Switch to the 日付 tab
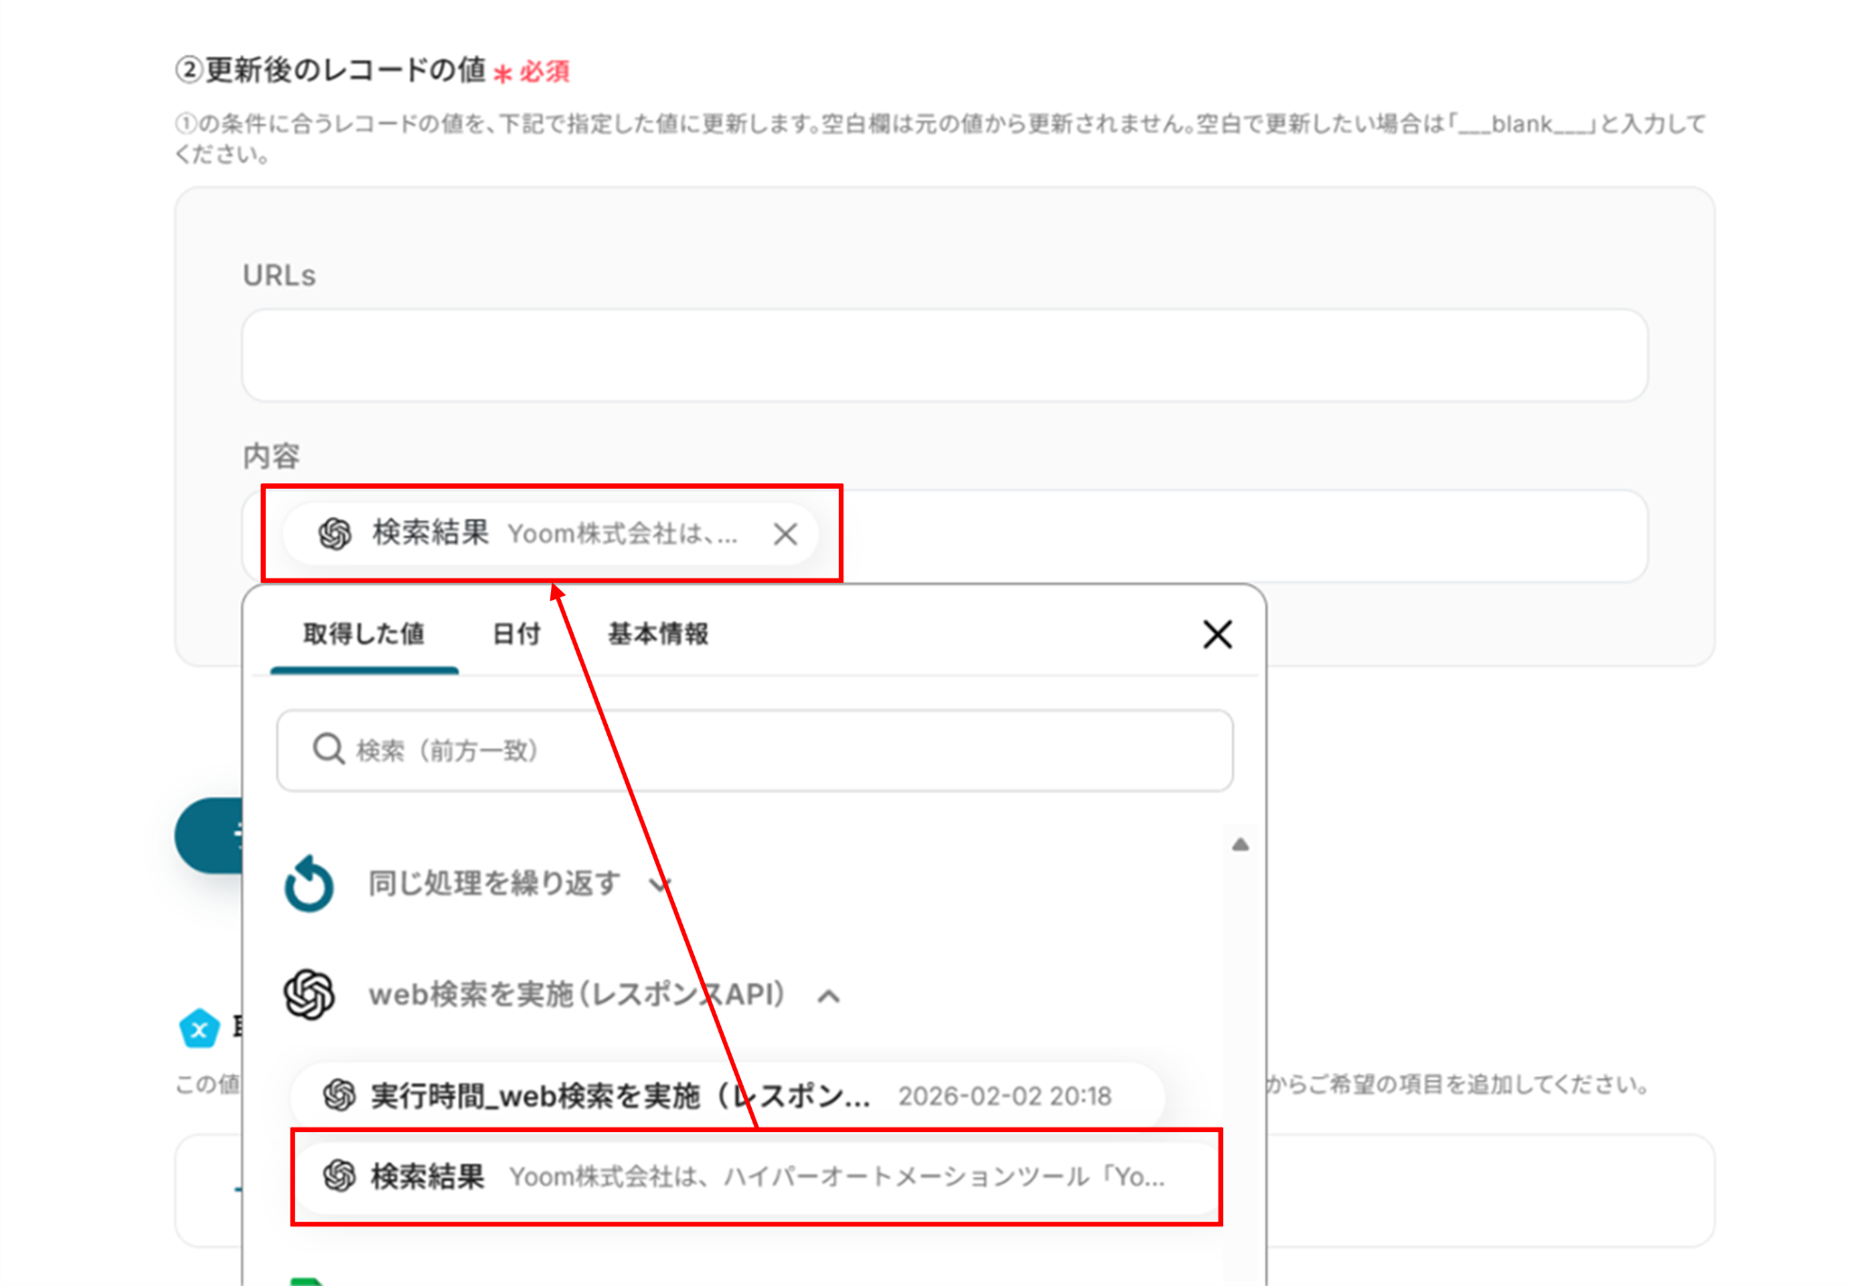This screenshot has height=1286, width=1853. point(516,633)
